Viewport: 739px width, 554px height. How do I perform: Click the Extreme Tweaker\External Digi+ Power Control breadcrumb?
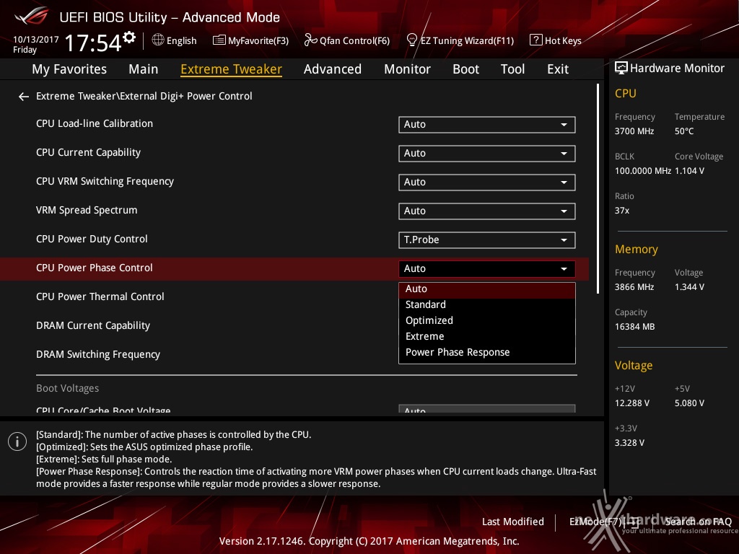click(144, 97)
